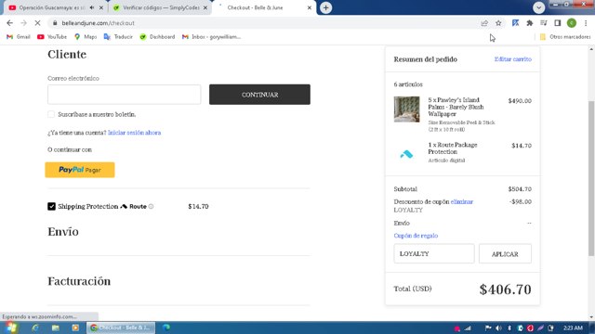Check Suscríbase a nuestro boletín checkbox
Viewport: 595px width, 334px height.
tap(51, 114)
